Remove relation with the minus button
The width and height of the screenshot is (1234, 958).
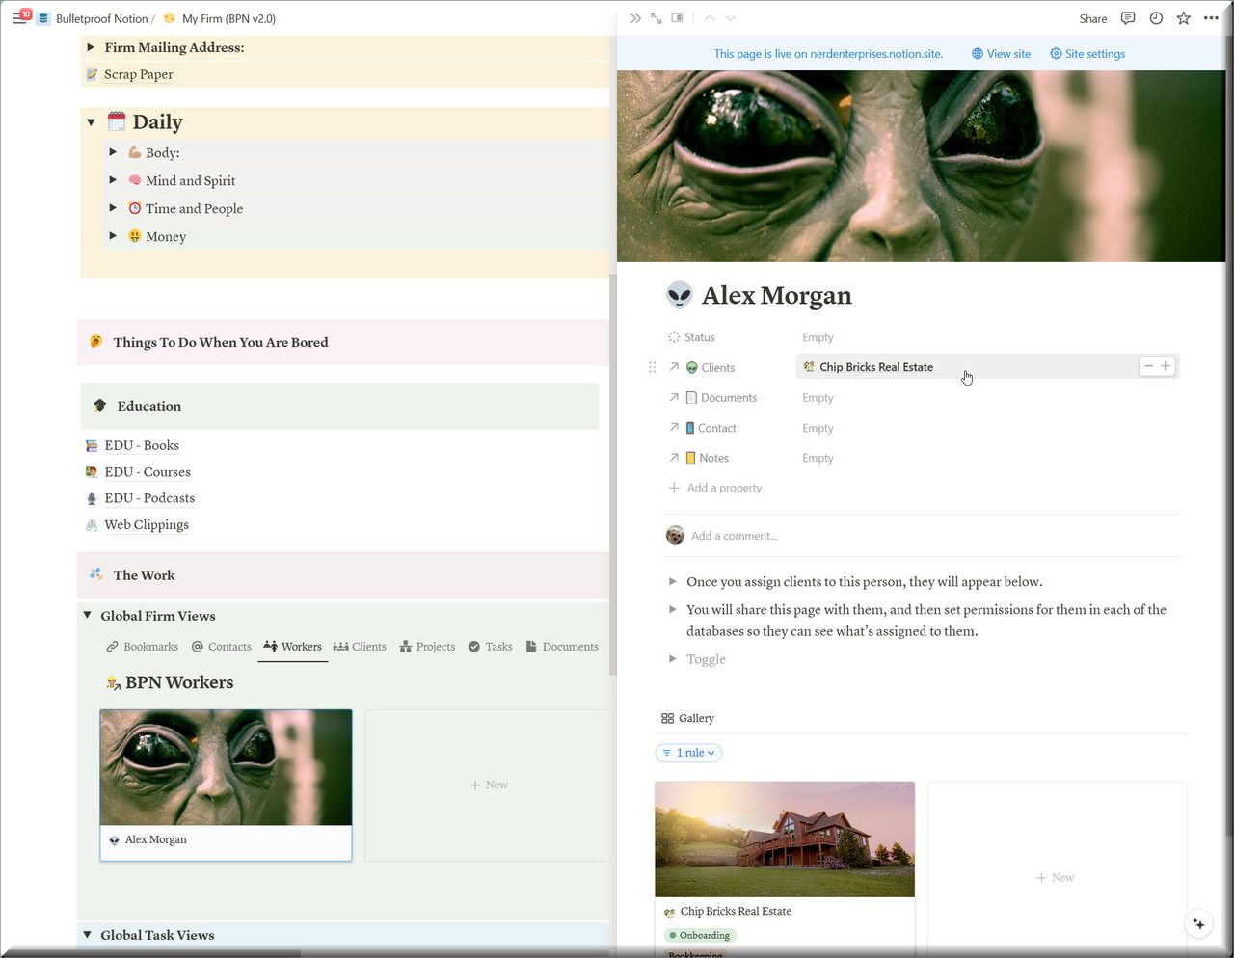[1148, 366]
